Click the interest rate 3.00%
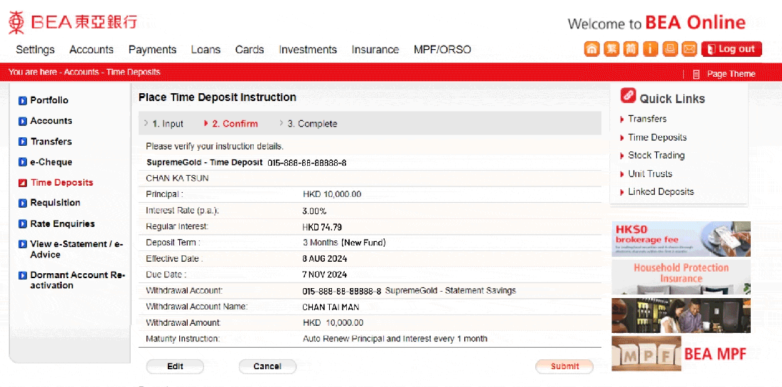Image resolution: width=782 pixels, height=387 pixels. [314, 211]
